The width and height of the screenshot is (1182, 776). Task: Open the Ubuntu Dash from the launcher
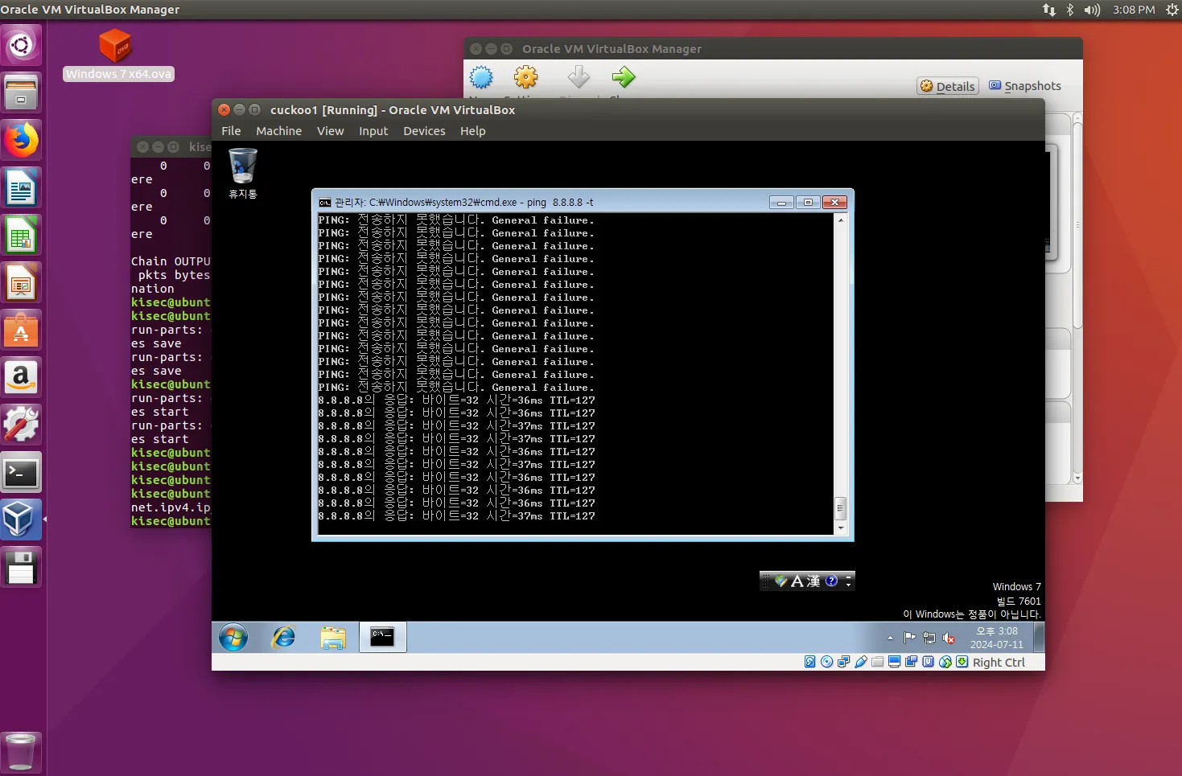21,45
